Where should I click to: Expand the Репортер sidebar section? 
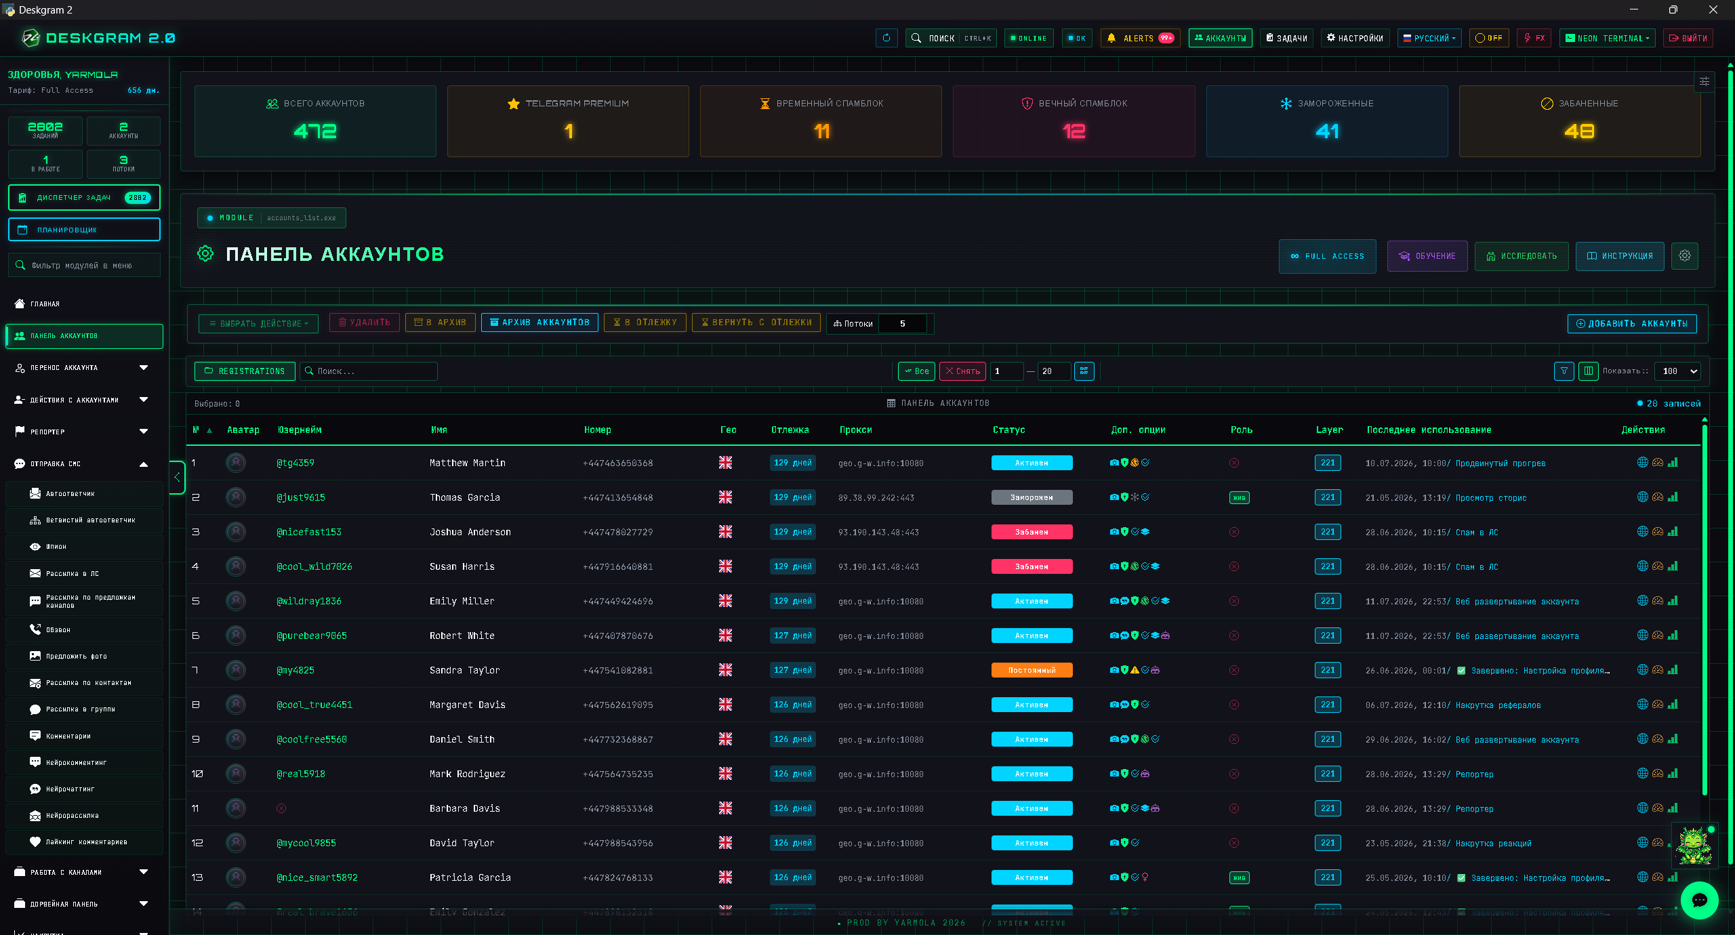tap(84, 431)
